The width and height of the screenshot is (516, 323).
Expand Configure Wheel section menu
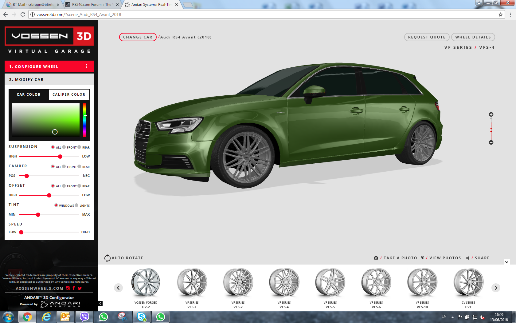coord(87,66)
